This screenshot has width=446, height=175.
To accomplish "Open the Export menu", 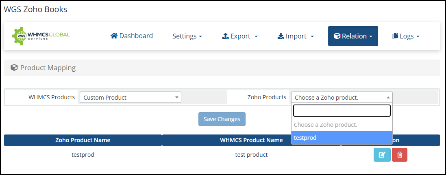I will point(240,36).
